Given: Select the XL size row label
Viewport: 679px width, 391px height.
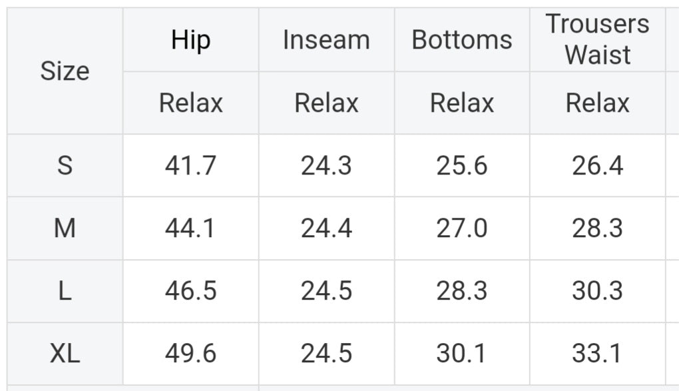Looking at the screenshot, I should (65, 354).
